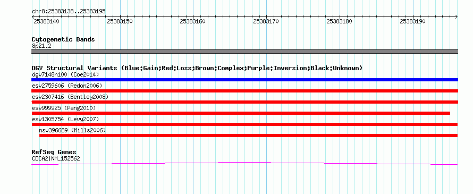Select the CDCA2|NM_152562 gene label
Viewport: 473px width, 194px height.
coord(56,159)
